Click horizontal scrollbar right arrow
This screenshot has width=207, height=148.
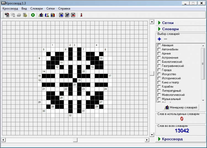(x=147, y=140)
